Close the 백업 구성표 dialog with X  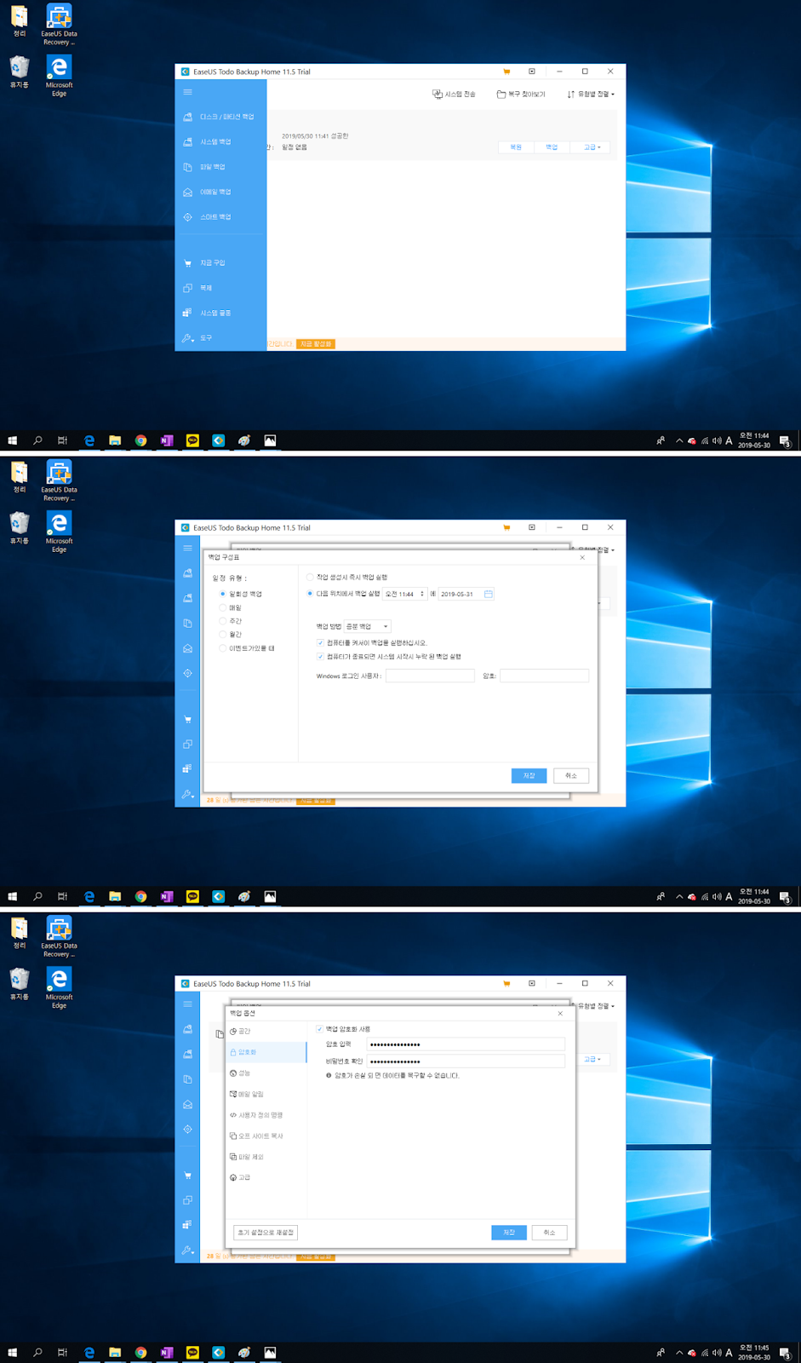[582, 557]
